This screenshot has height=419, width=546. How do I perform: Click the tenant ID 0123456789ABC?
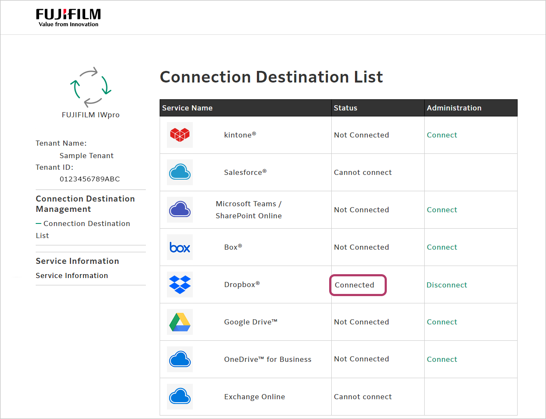89,179
